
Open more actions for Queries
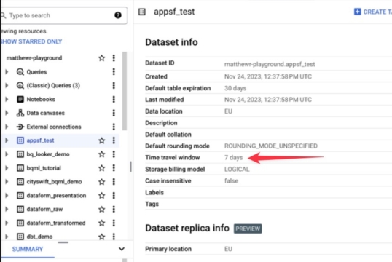tap(114, 71)
